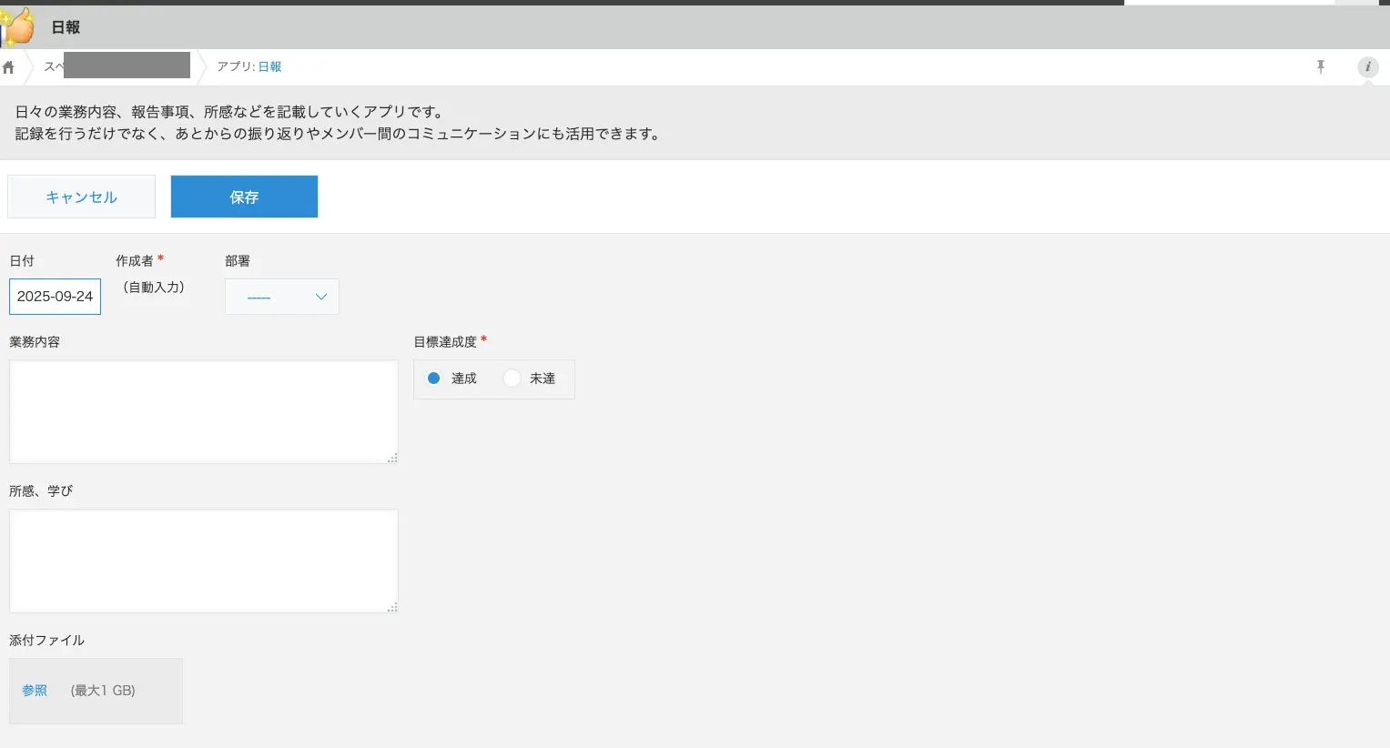Click the (自動入力) creator field
Viewport: 1390px width, 748px height.
click(x=154, y=288)
